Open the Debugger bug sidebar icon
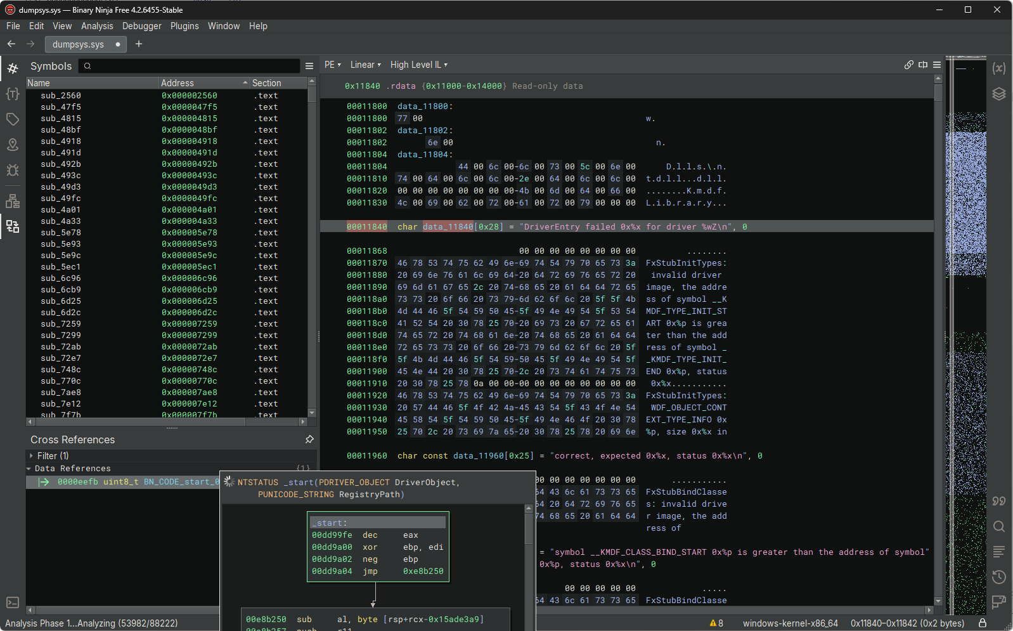This screenshot has height=631, width=1013. [x=13, y=170]
